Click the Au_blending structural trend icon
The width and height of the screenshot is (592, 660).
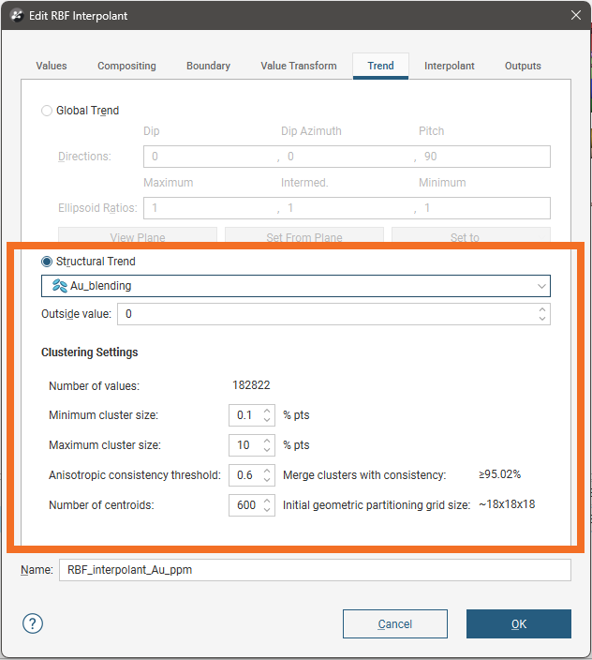[x=59, y=286]
